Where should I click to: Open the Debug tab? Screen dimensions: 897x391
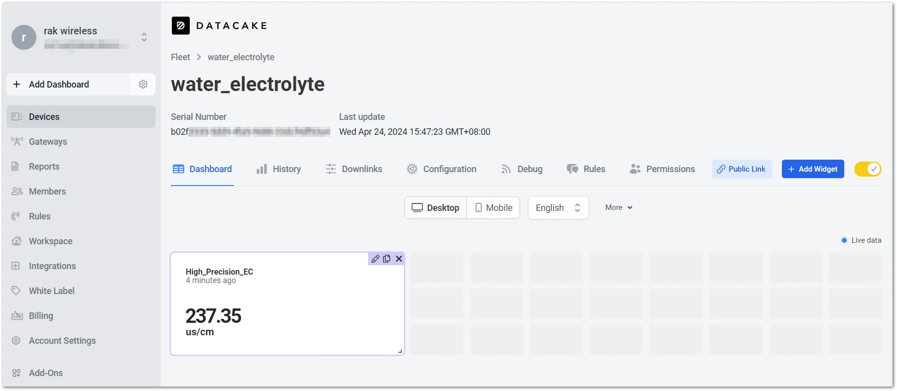point(521,169)
